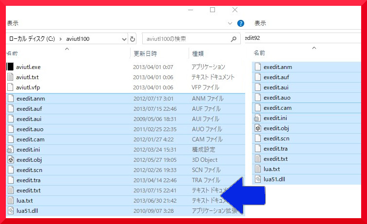Click exedit.obj 3D icon in exedit92 window

point(258,128)
